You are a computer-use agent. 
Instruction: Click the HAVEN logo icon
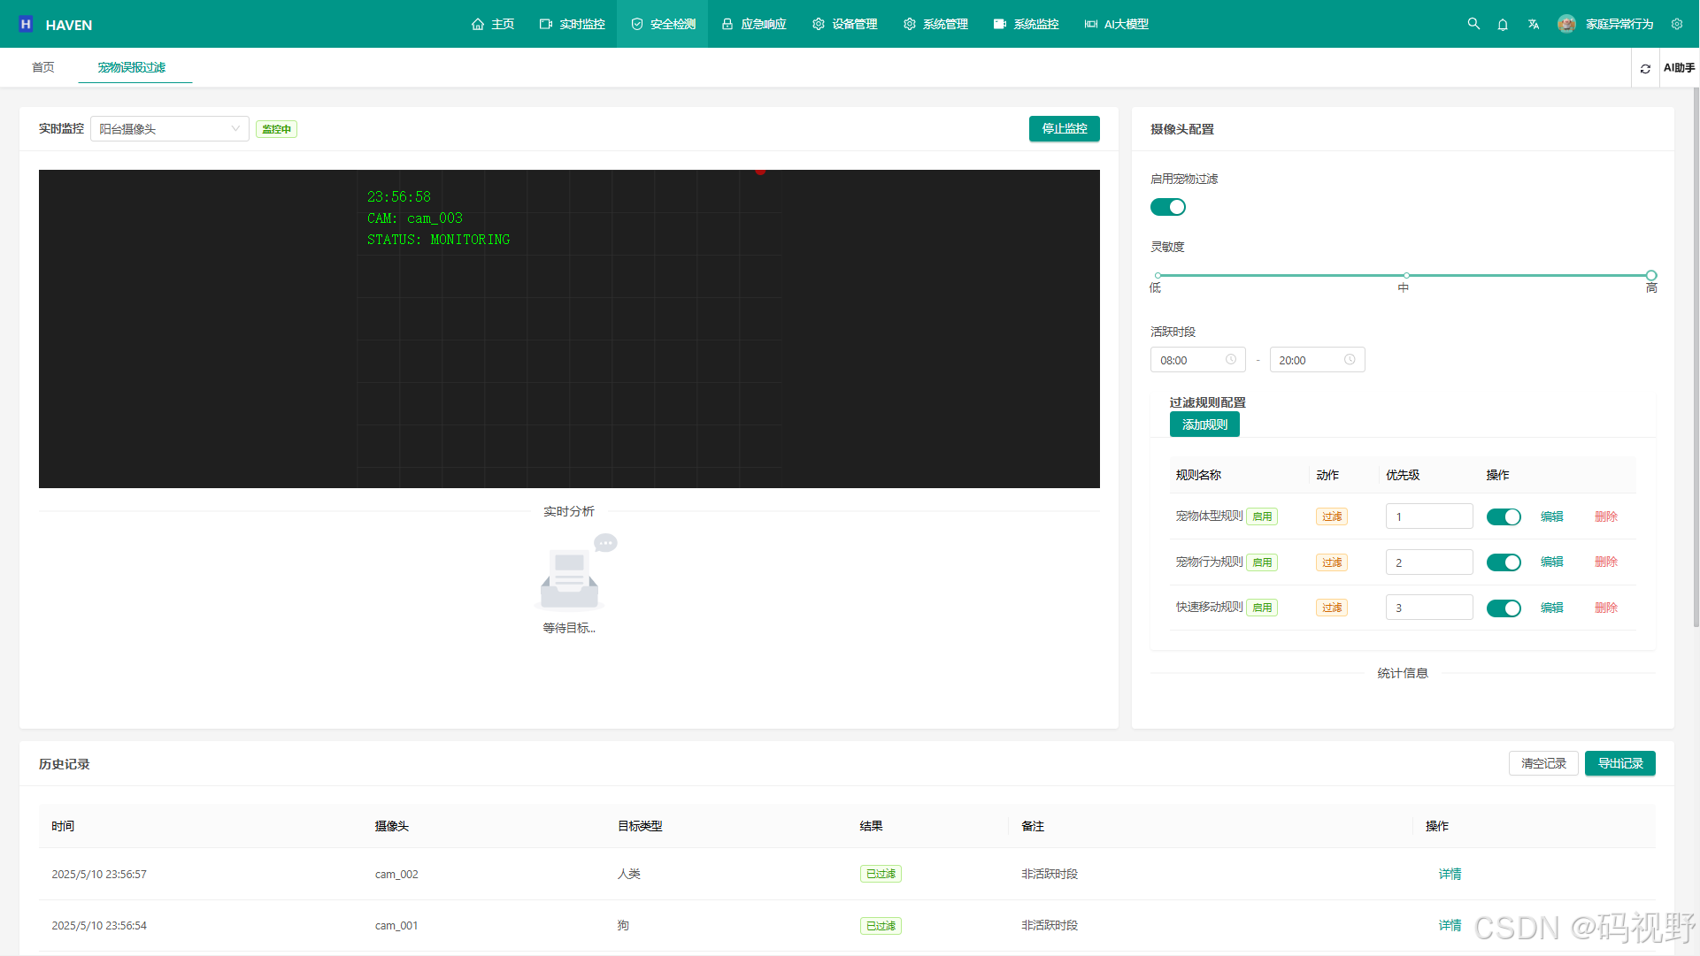(x=26, y=24)
